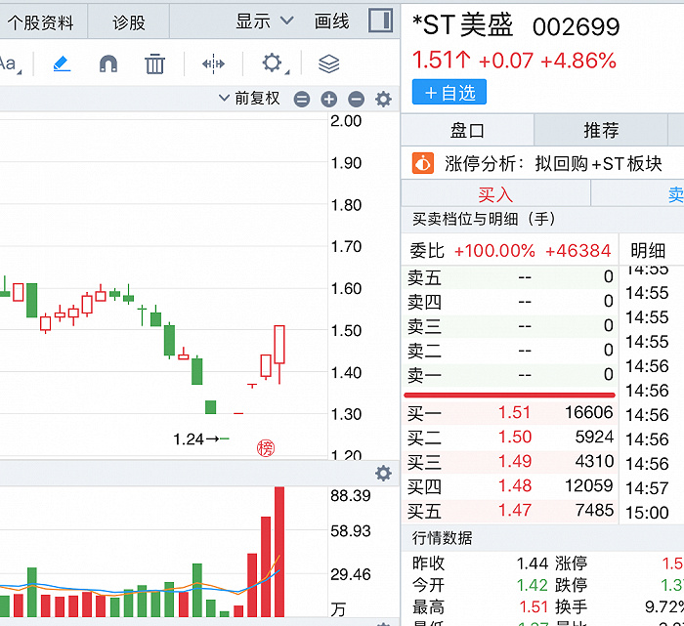The width and height of the screenshot is (684, 626).
Task: Expand the 前复权 adjustment dropdown
Action: (249, 98)
